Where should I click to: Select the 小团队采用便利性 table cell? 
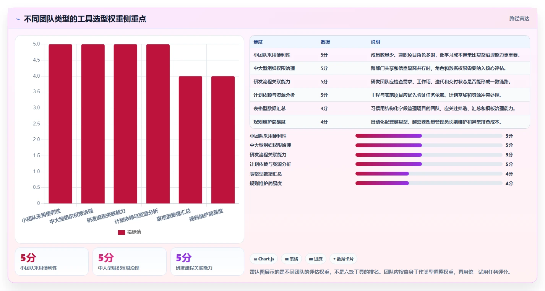tap(272, 55)
